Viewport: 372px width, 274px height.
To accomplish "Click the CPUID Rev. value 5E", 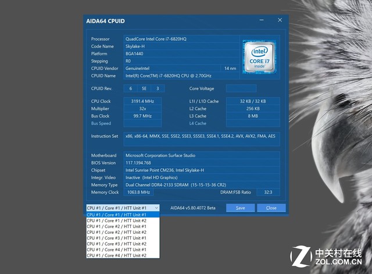I will (144, 88).
